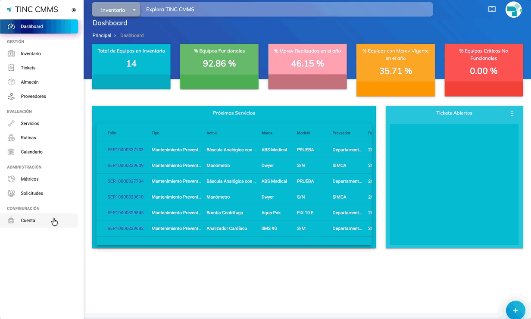Open service link SER10000337733

125,150
